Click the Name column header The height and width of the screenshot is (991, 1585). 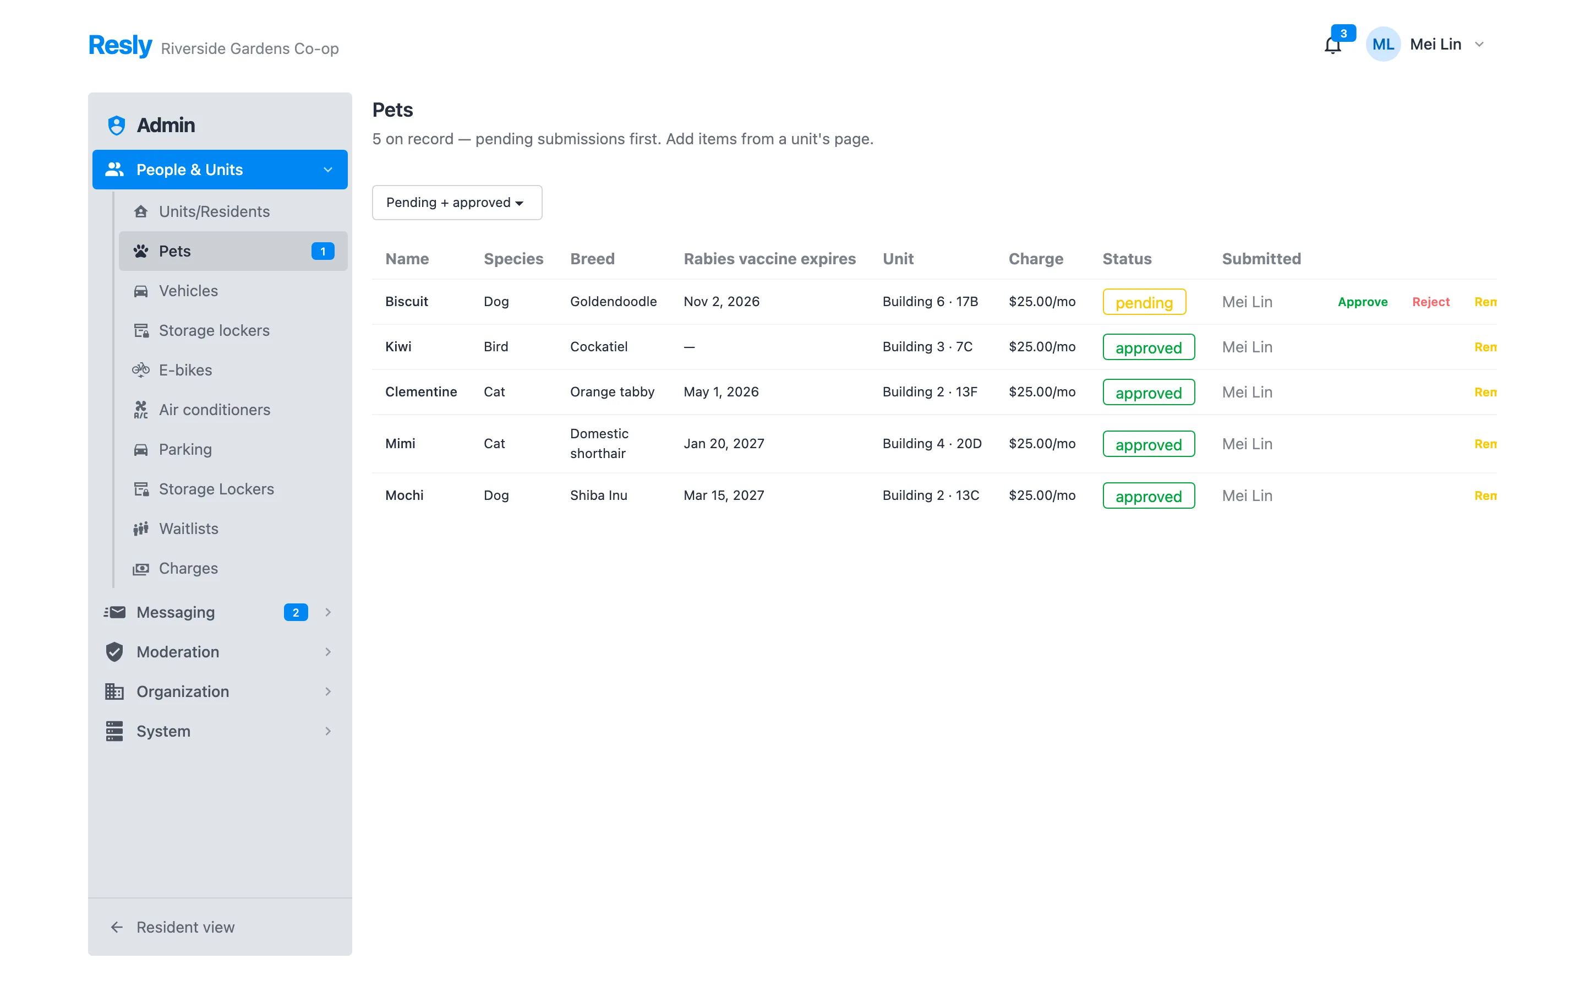pos(407,259)
